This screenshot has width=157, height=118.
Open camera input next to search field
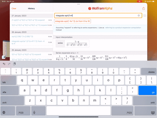pos(145,15)
